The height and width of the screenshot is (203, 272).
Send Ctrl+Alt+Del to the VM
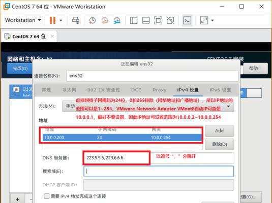coord(76,20)
